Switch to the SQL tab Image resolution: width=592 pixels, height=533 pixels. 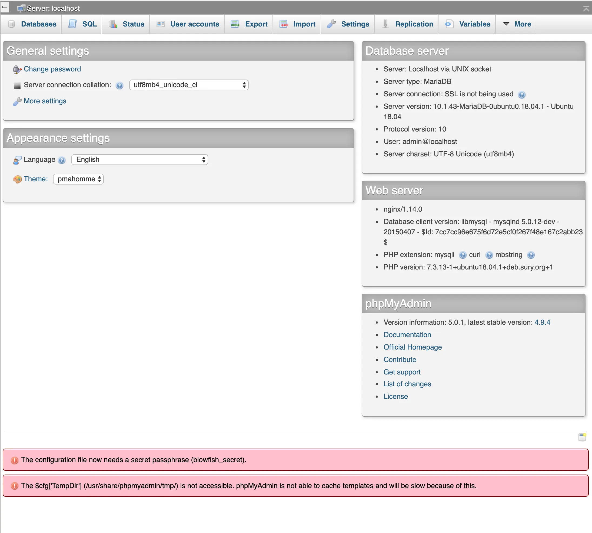pyautogui.click(x=82, y=24)
